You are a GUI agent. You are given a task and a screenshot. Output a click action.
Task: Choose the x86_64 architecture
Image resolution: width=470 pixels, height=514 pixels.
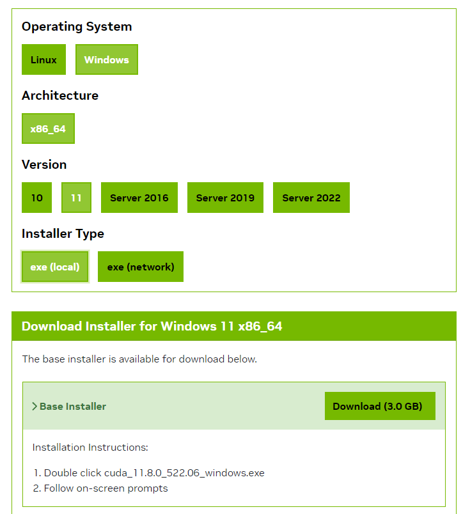[x=48, y=128]
